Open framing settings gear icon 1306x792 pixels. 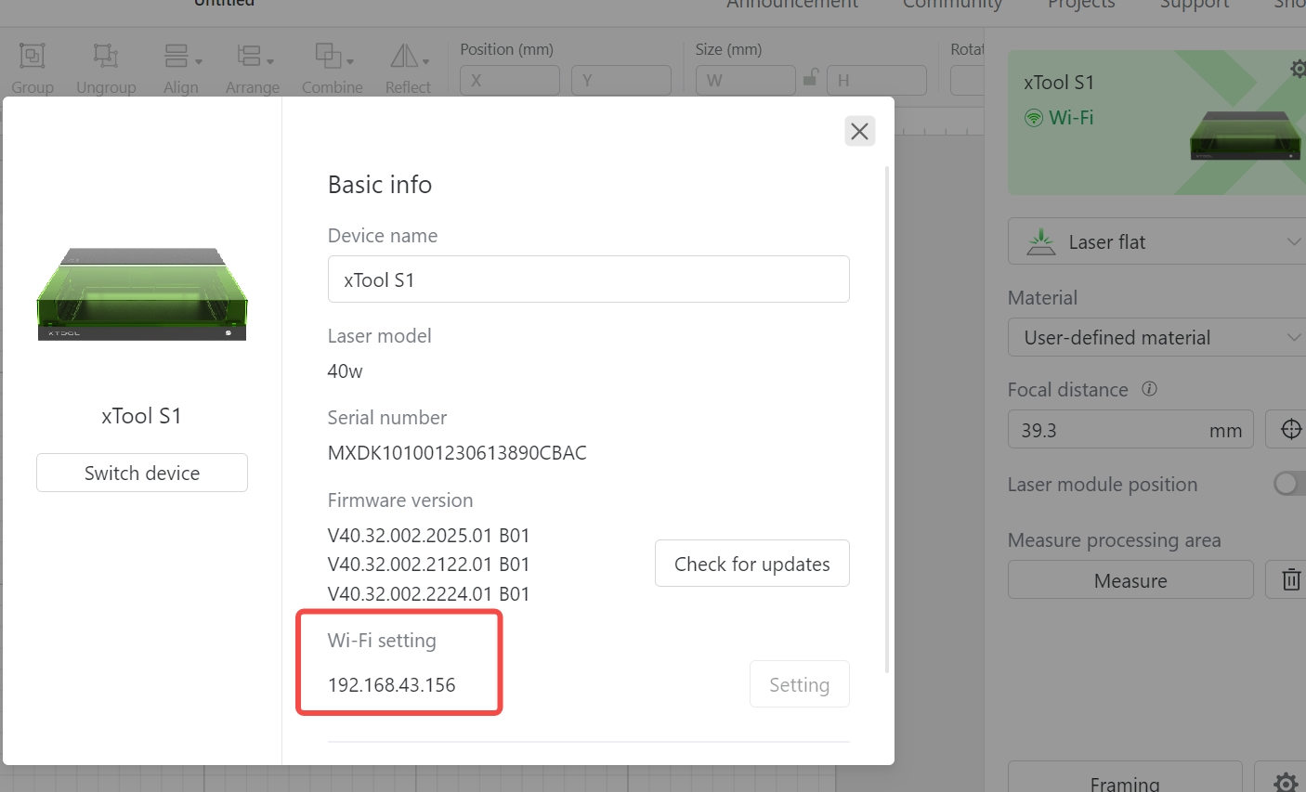coord(1286,783)
